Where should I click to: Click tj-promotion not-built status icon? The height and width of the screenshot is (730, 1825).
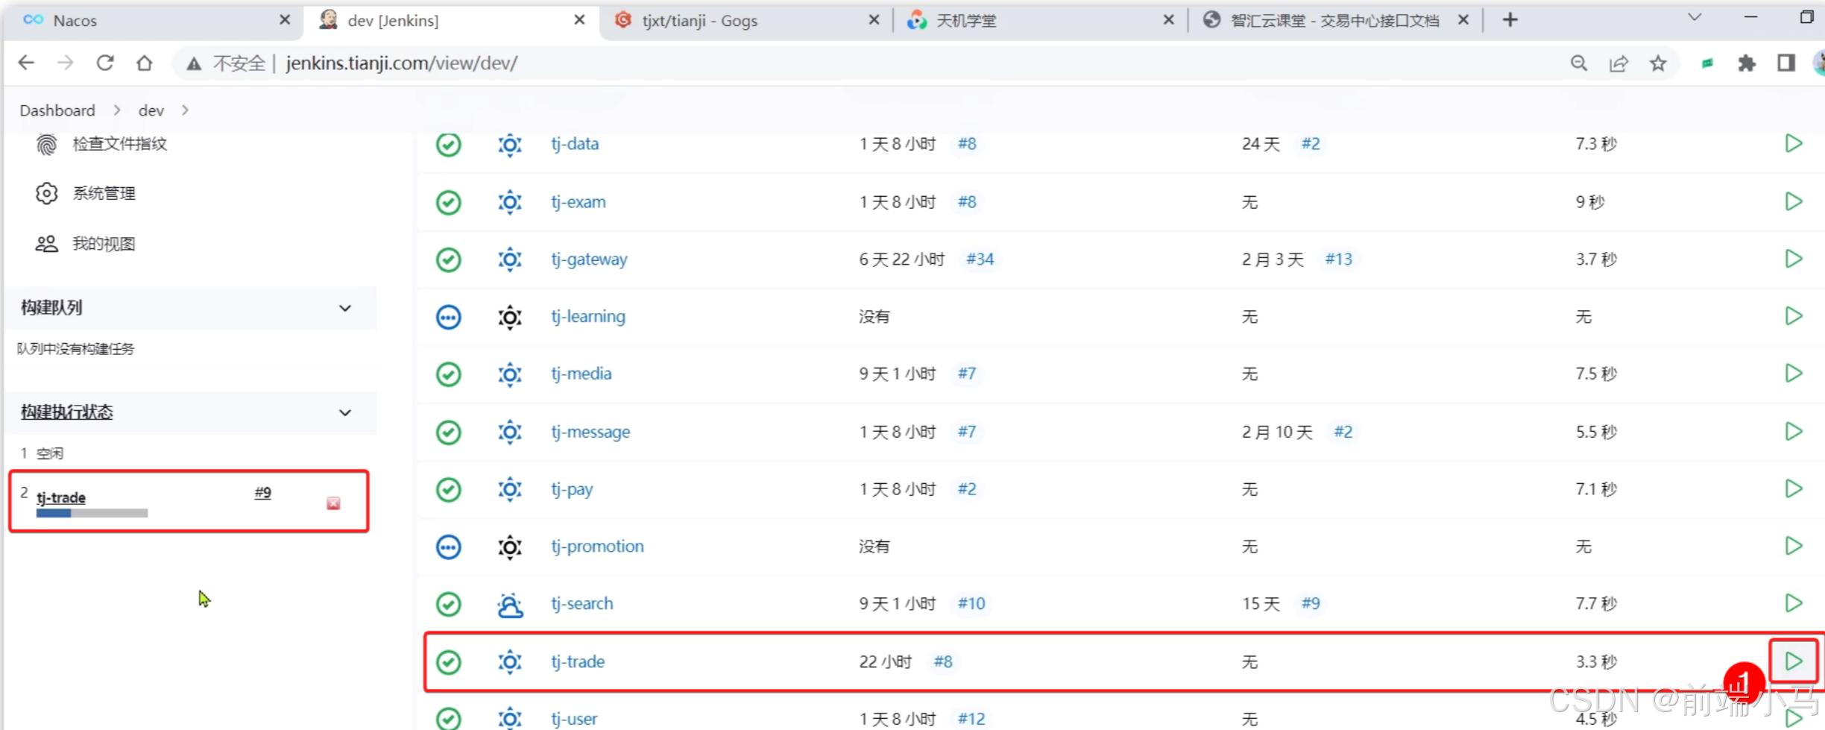(x=448, y=547)
